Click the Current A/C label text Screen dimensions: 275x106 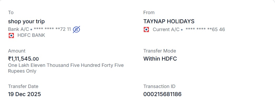[x=166, y=30]
